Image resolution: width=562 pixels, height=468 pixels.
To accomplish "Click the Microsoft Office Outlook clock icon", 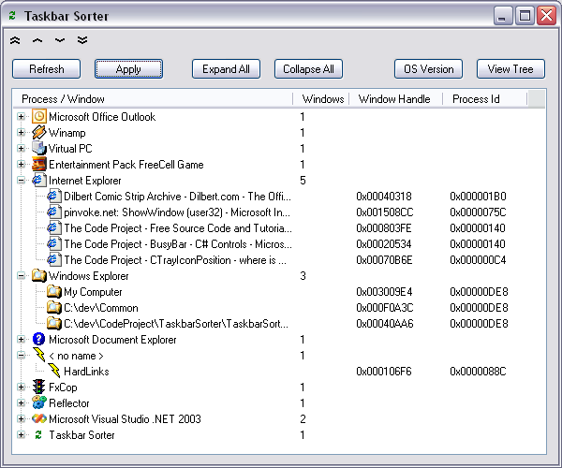I will [39, 117].
